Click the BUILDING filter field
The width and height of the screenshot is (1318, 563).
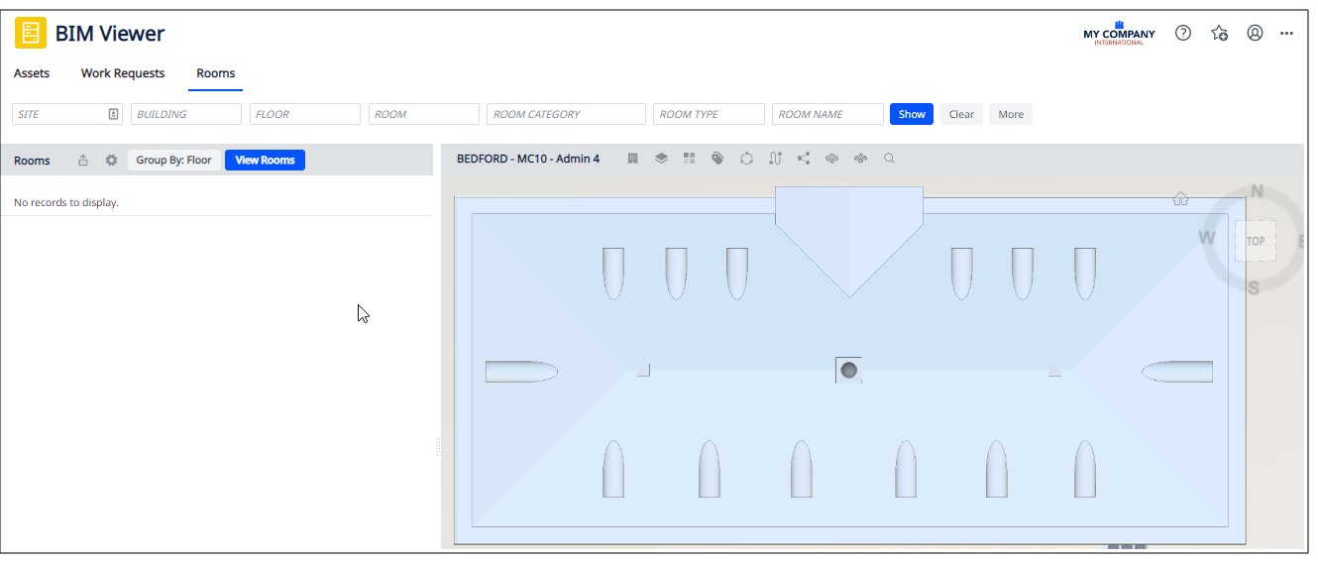186,114
